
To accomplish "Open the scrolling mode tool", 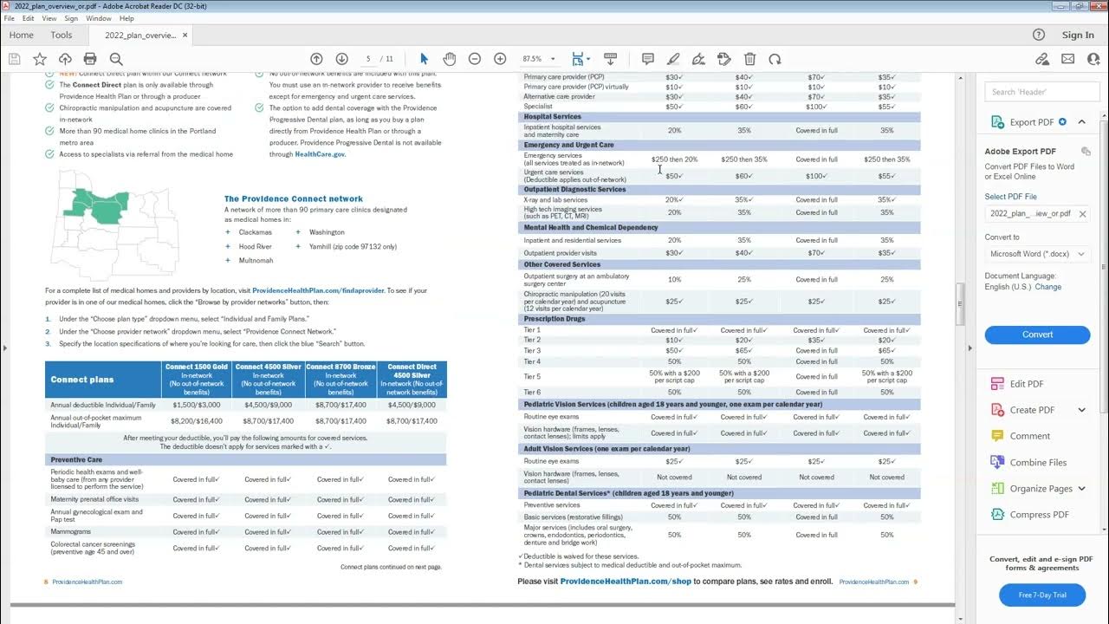I will coord(610,59).
